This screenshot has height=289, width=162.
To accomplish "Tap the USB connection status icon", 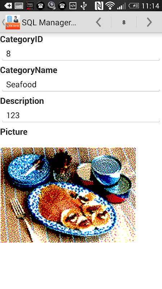I will click(x=84, y=6).
